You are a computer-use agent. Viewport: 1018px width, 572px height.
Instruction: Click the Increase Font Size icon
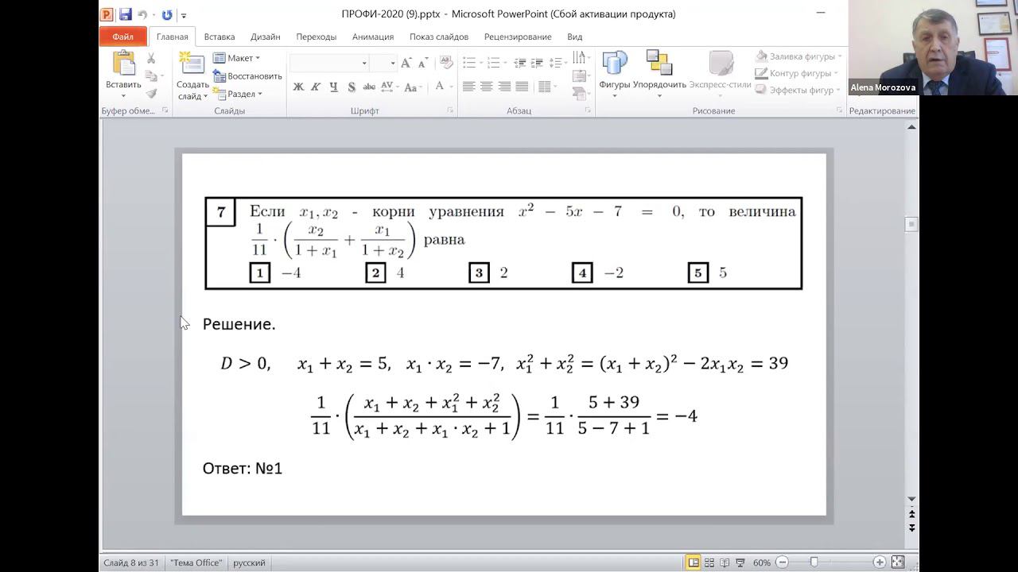point(406,64)
